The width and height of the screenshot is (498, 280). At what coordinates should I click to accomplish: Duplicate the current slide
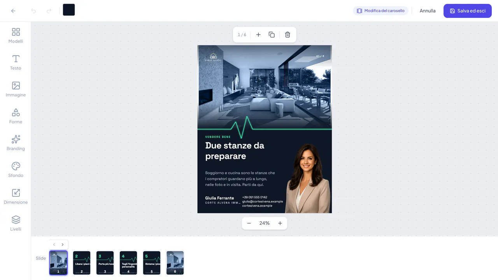coord(272,35)
